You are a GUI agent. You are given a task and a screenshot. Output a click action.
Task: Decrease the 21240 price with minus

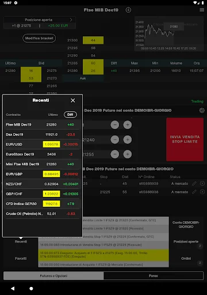(x=115, y=139)
